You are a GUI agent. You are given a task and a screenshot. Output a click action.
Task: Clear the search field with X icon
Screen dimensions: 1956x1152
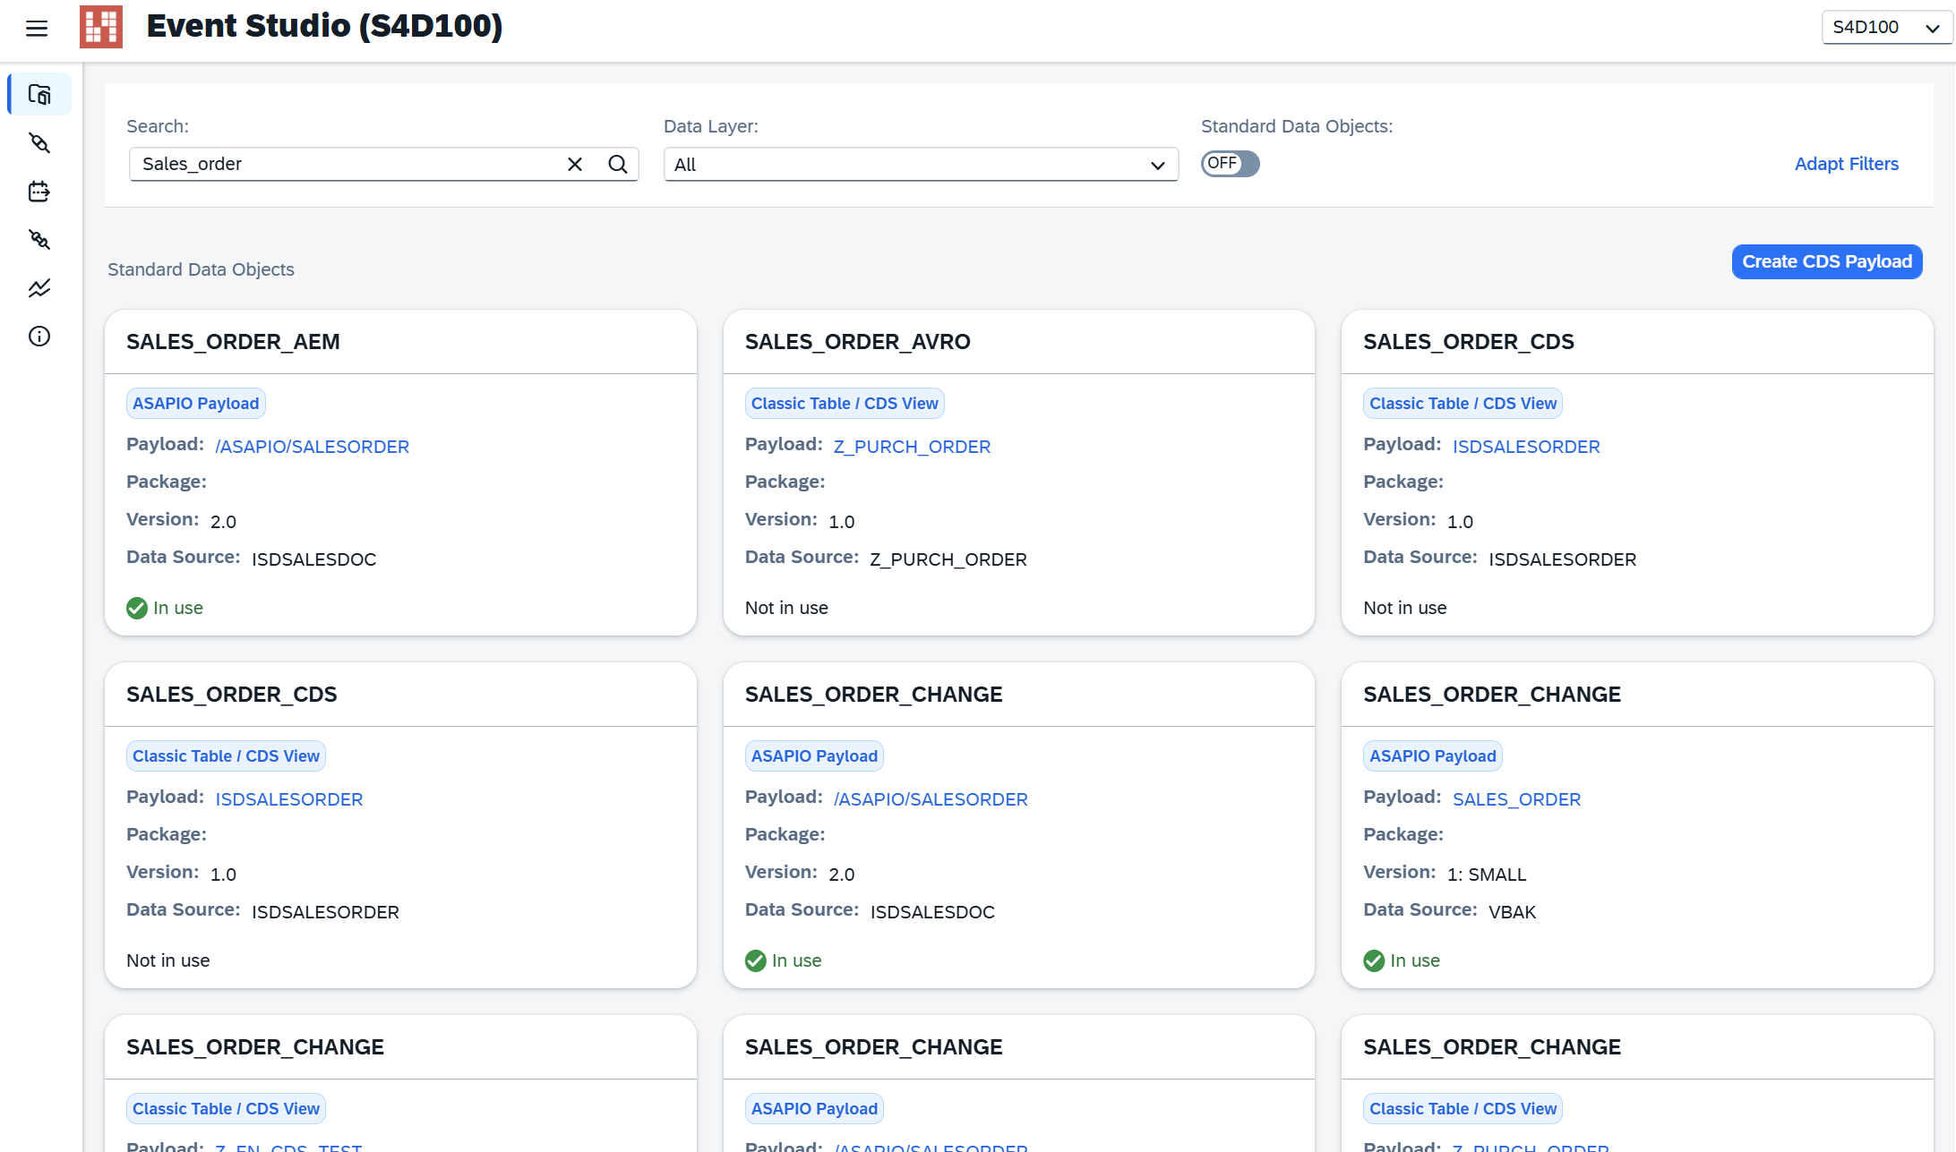(x=575, y=165)
